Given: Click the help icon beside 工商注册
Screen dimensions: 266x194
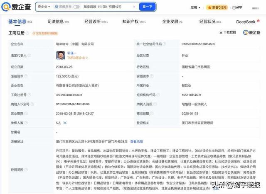Looking at the screenshot, I should 27,33.
